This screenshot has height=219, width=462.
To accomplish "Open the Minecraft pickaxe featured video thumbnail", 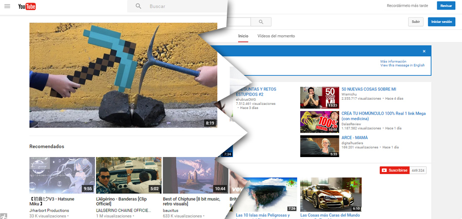I will point(123,75).
